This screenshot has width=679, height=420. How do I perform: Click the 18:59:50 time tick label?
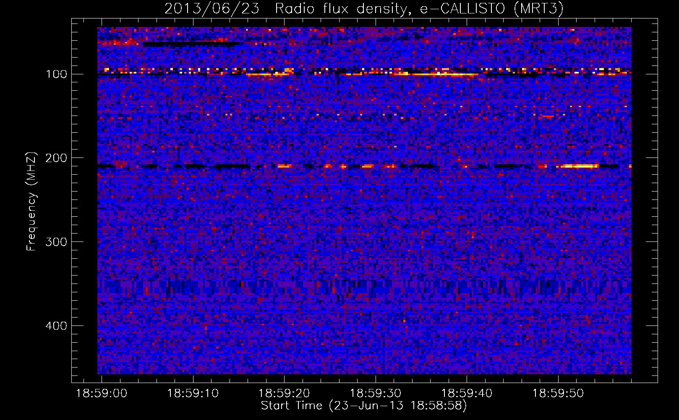pyautogui.click(x=558, y=394)
